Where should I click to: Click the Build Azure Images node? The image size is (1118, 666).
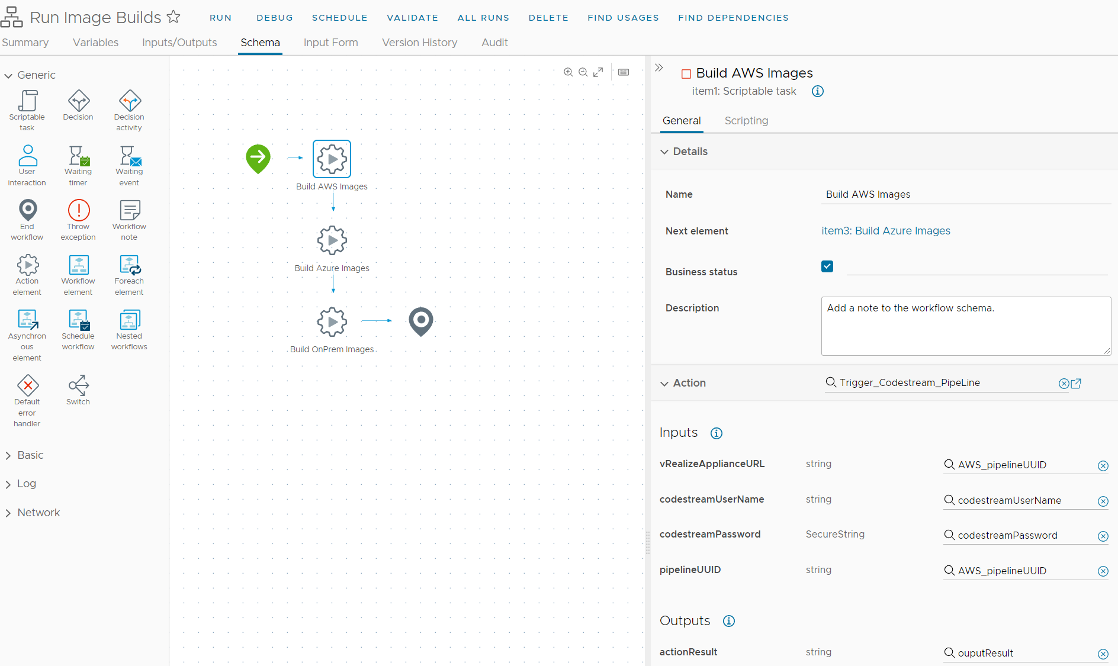(332, 240)
